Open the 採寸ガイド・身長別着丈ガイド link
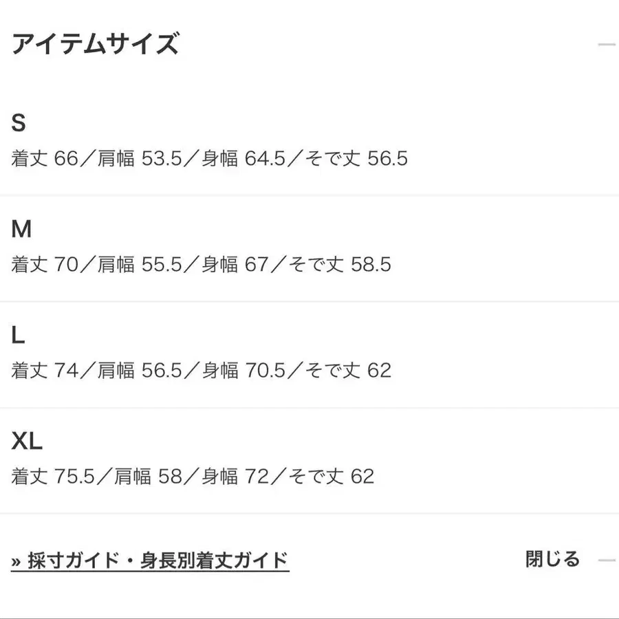Screen dimensions: 619x619 (151, 559)
